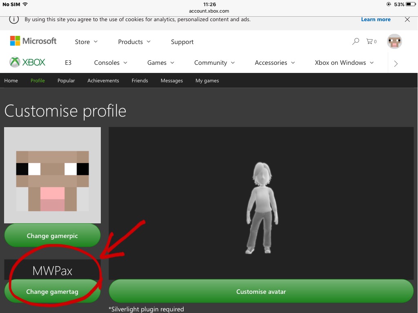Tap the rotation lock status icon

(x=389, y=4)
